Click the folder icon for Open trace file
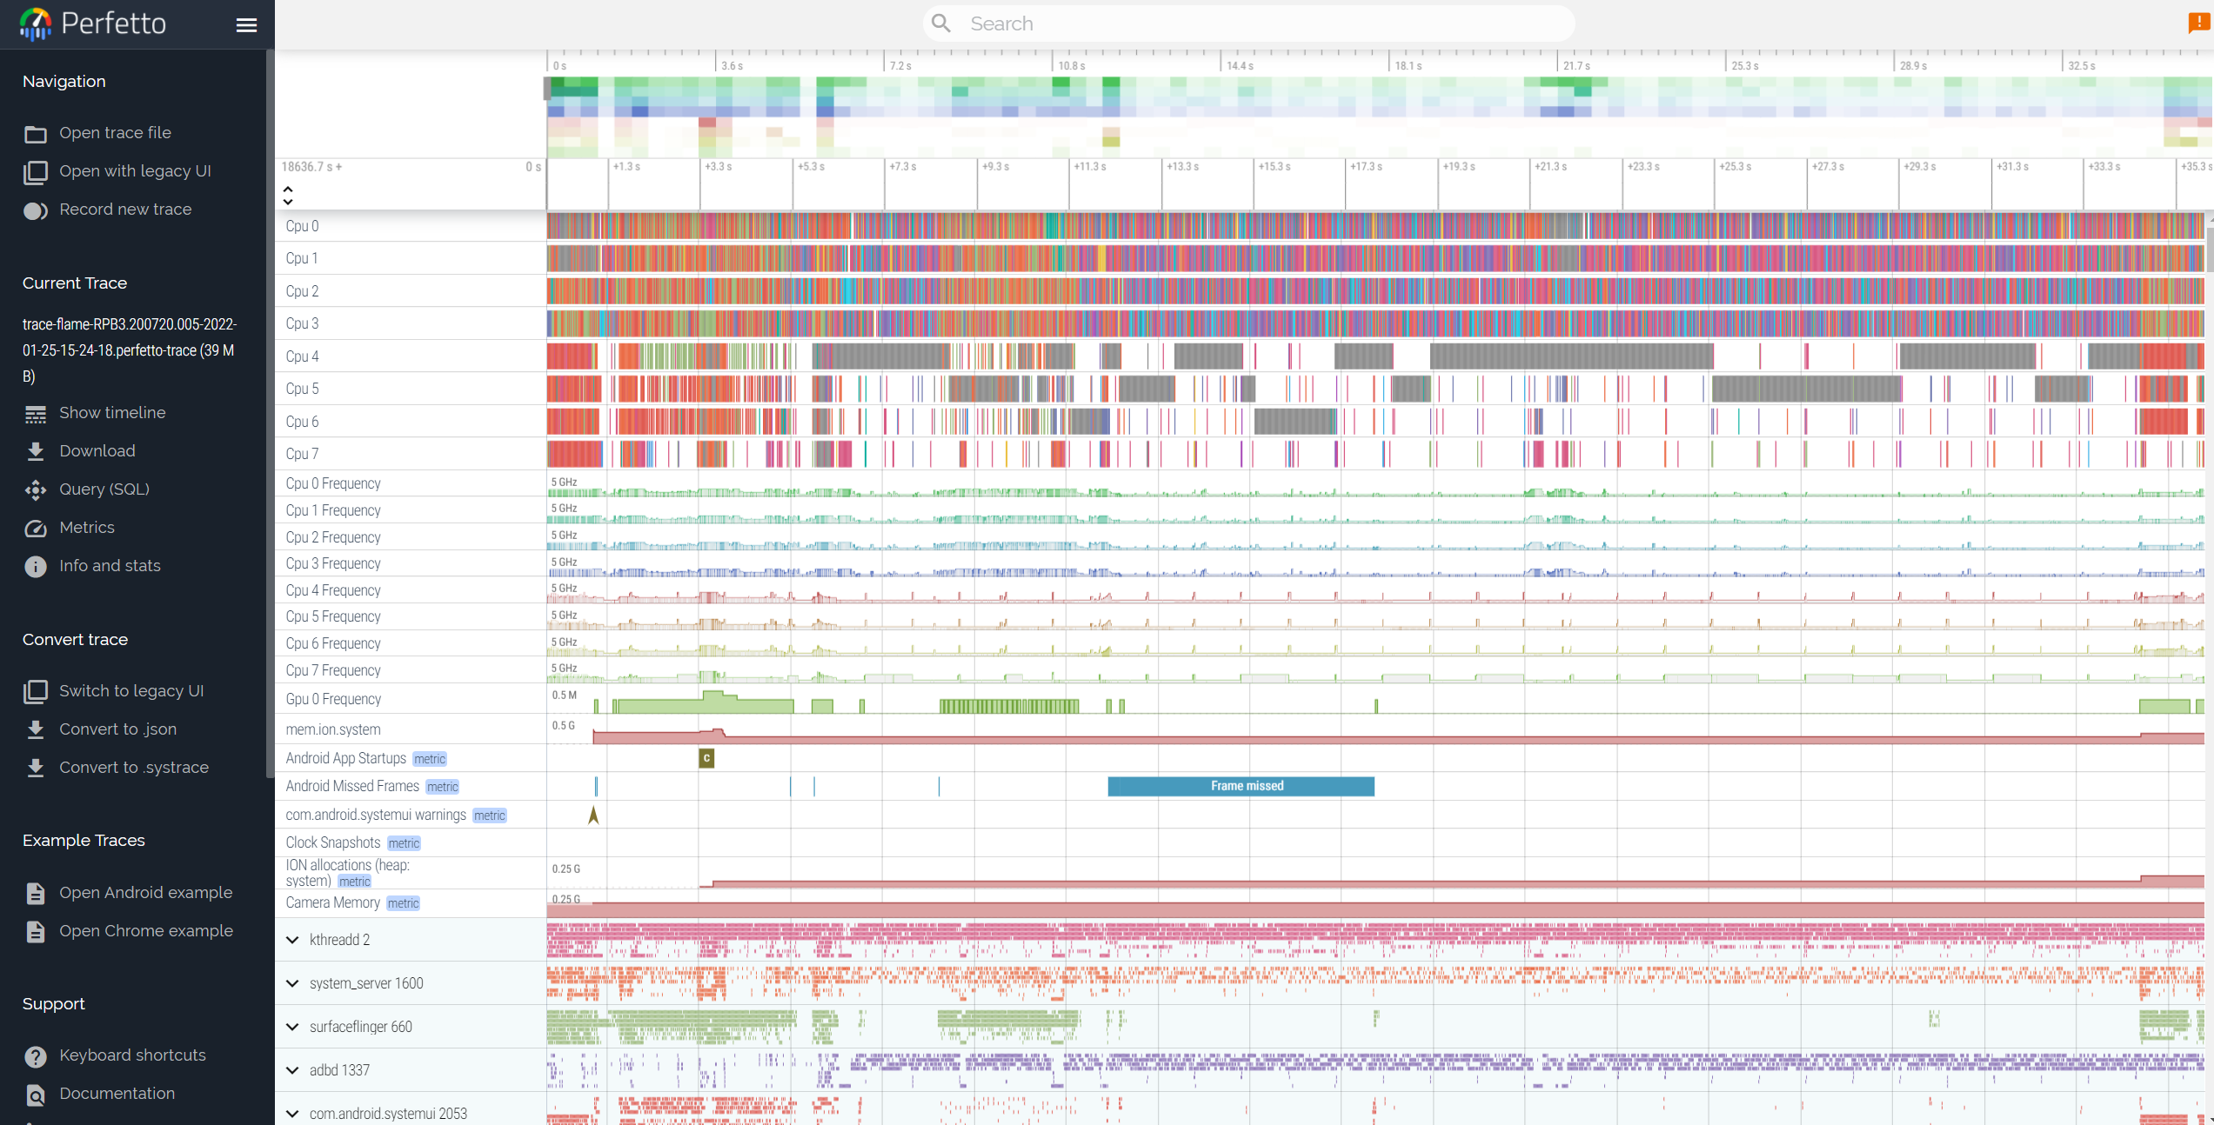The image size is (2214, 1125). pos(36,134)
